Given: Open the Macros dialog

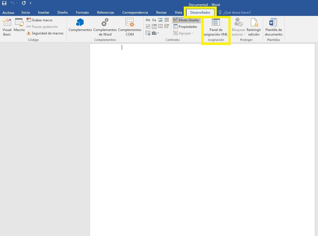Looking at the screenshot, I should coord(19,25).
